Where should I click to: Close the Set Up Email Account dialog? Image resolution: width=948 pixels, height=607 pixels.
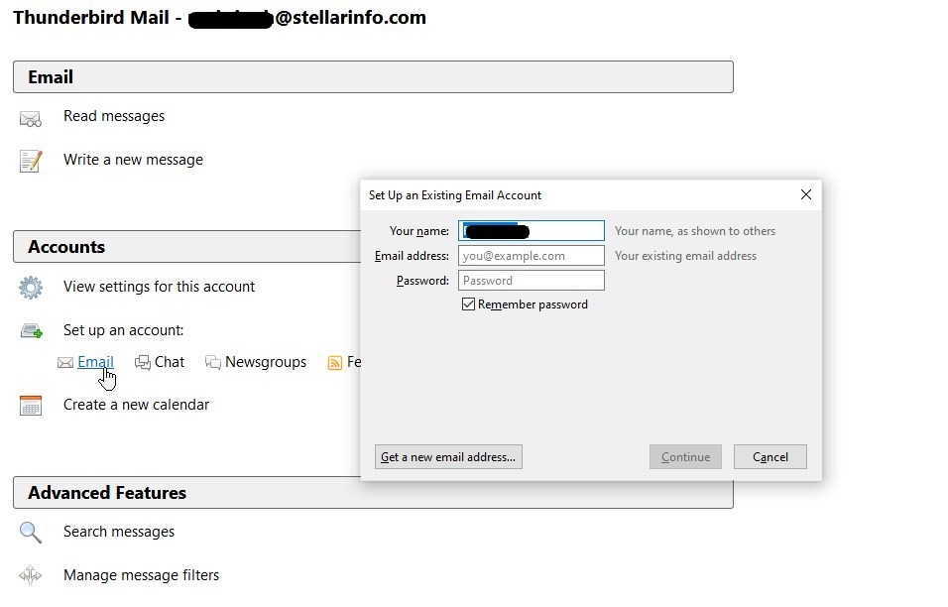(805, 195)
